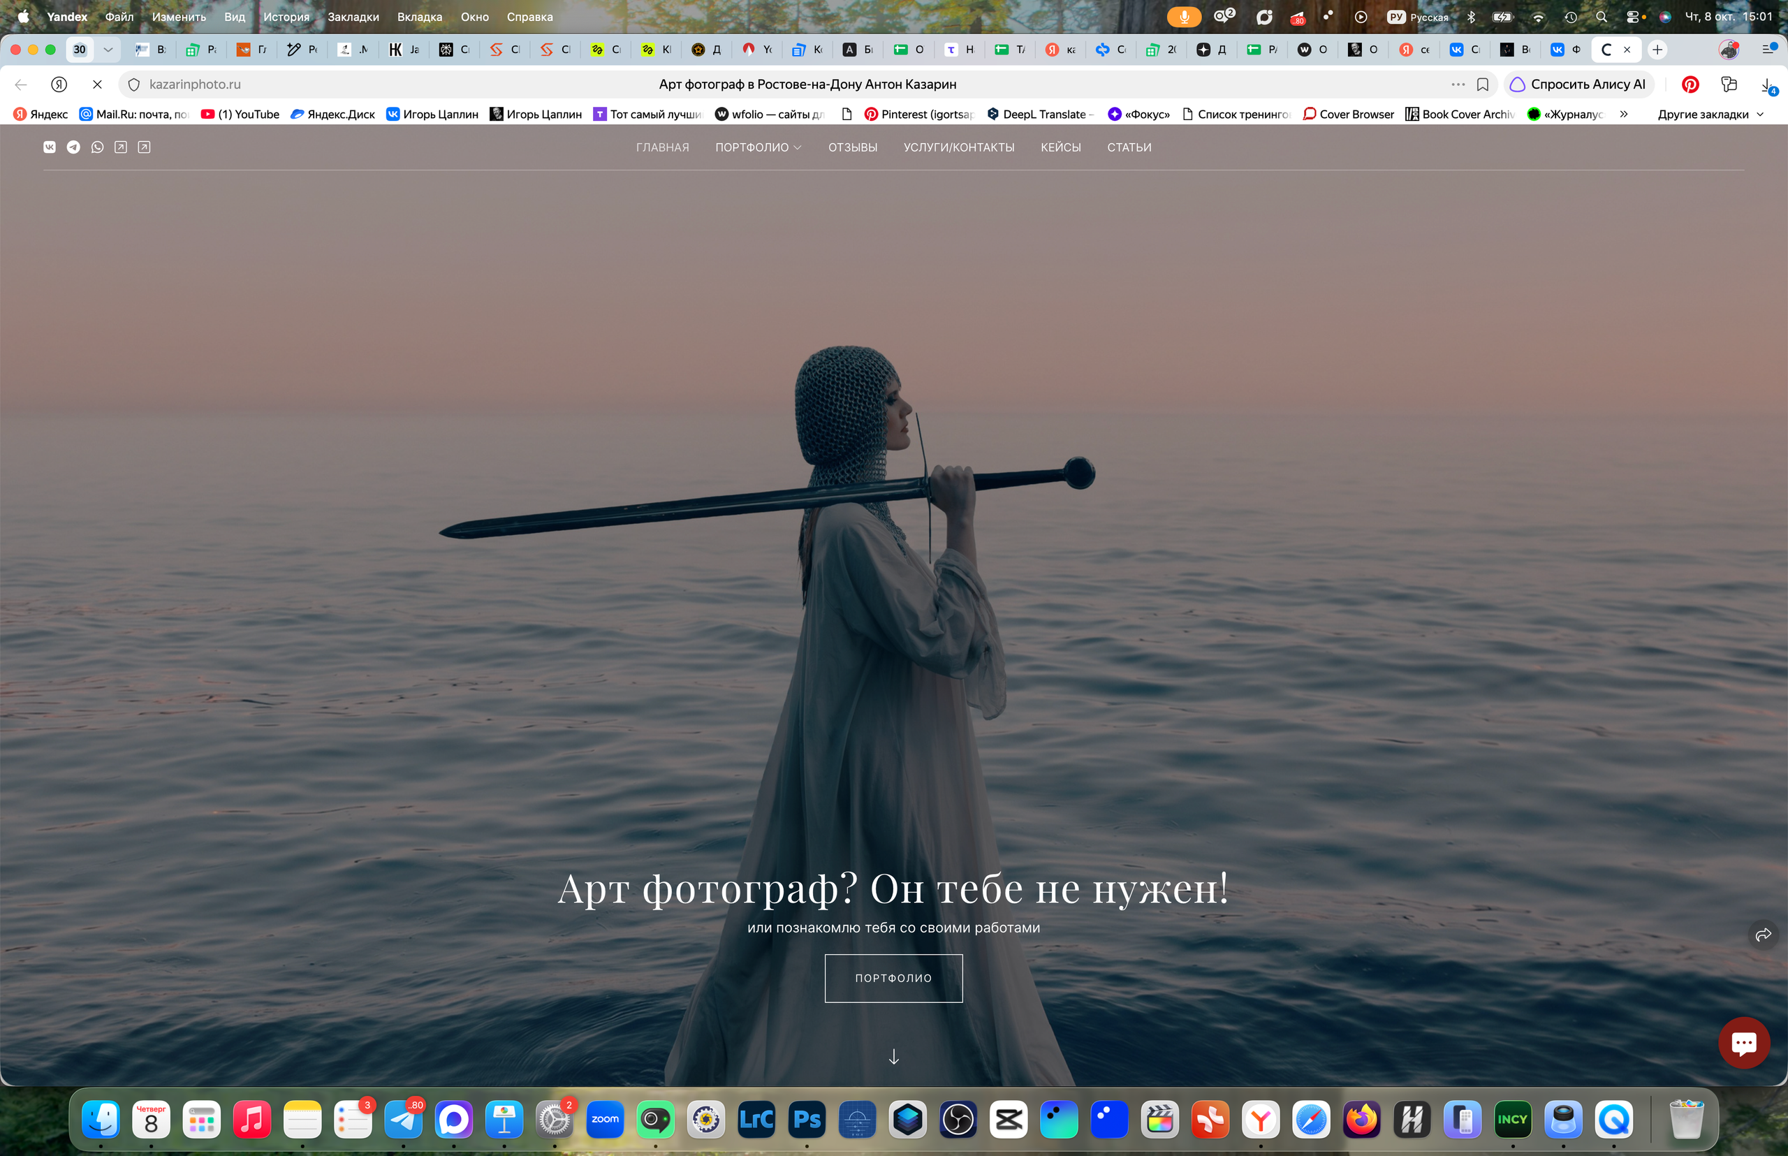
Task: Open the VK social icon on the site
Action: point(50,147)
